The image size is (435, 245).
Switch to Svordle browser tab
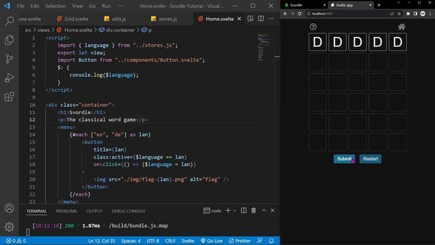[304, 5]
